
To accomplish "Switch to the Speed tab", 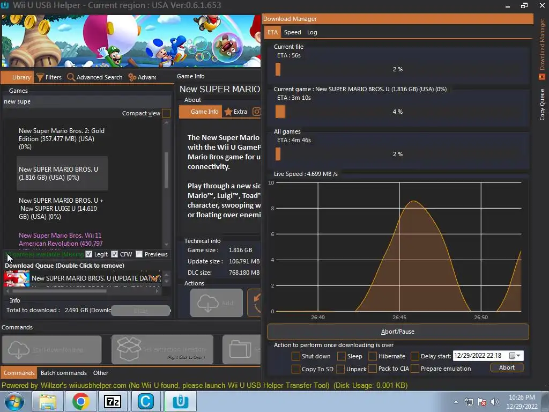I will tap(292, 32).
